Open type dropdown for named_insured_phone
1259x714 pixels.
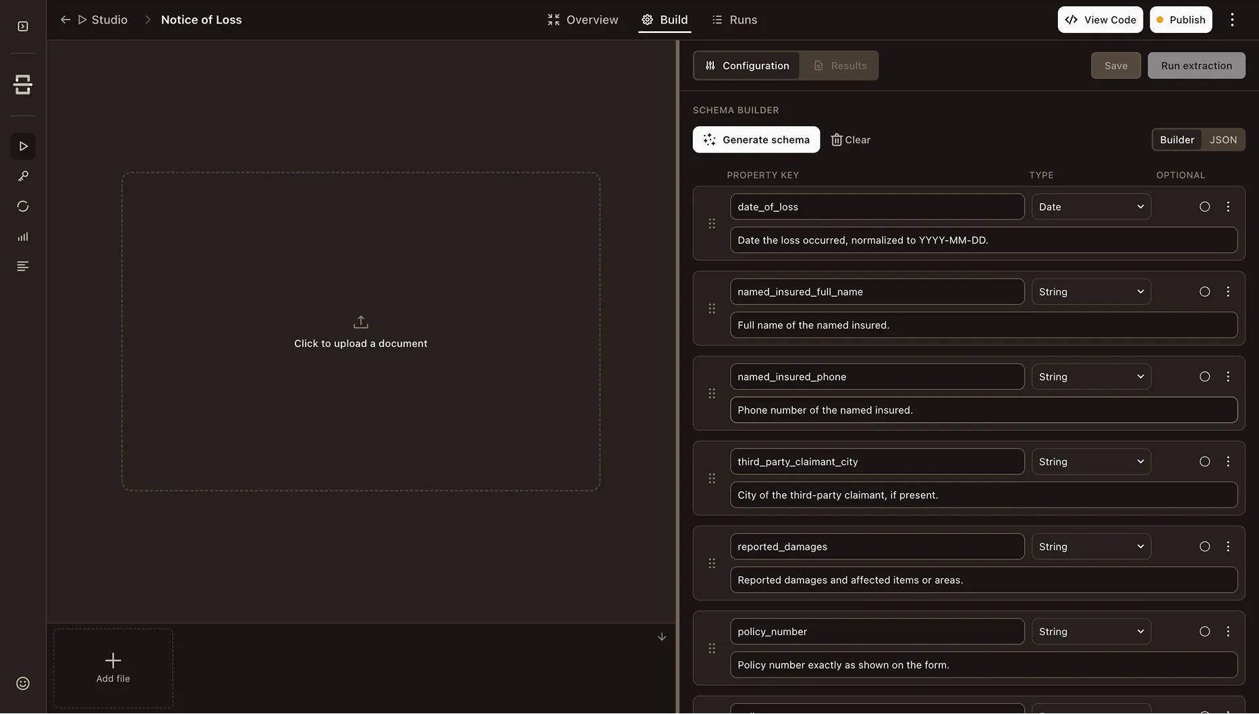coord(1091,377)
